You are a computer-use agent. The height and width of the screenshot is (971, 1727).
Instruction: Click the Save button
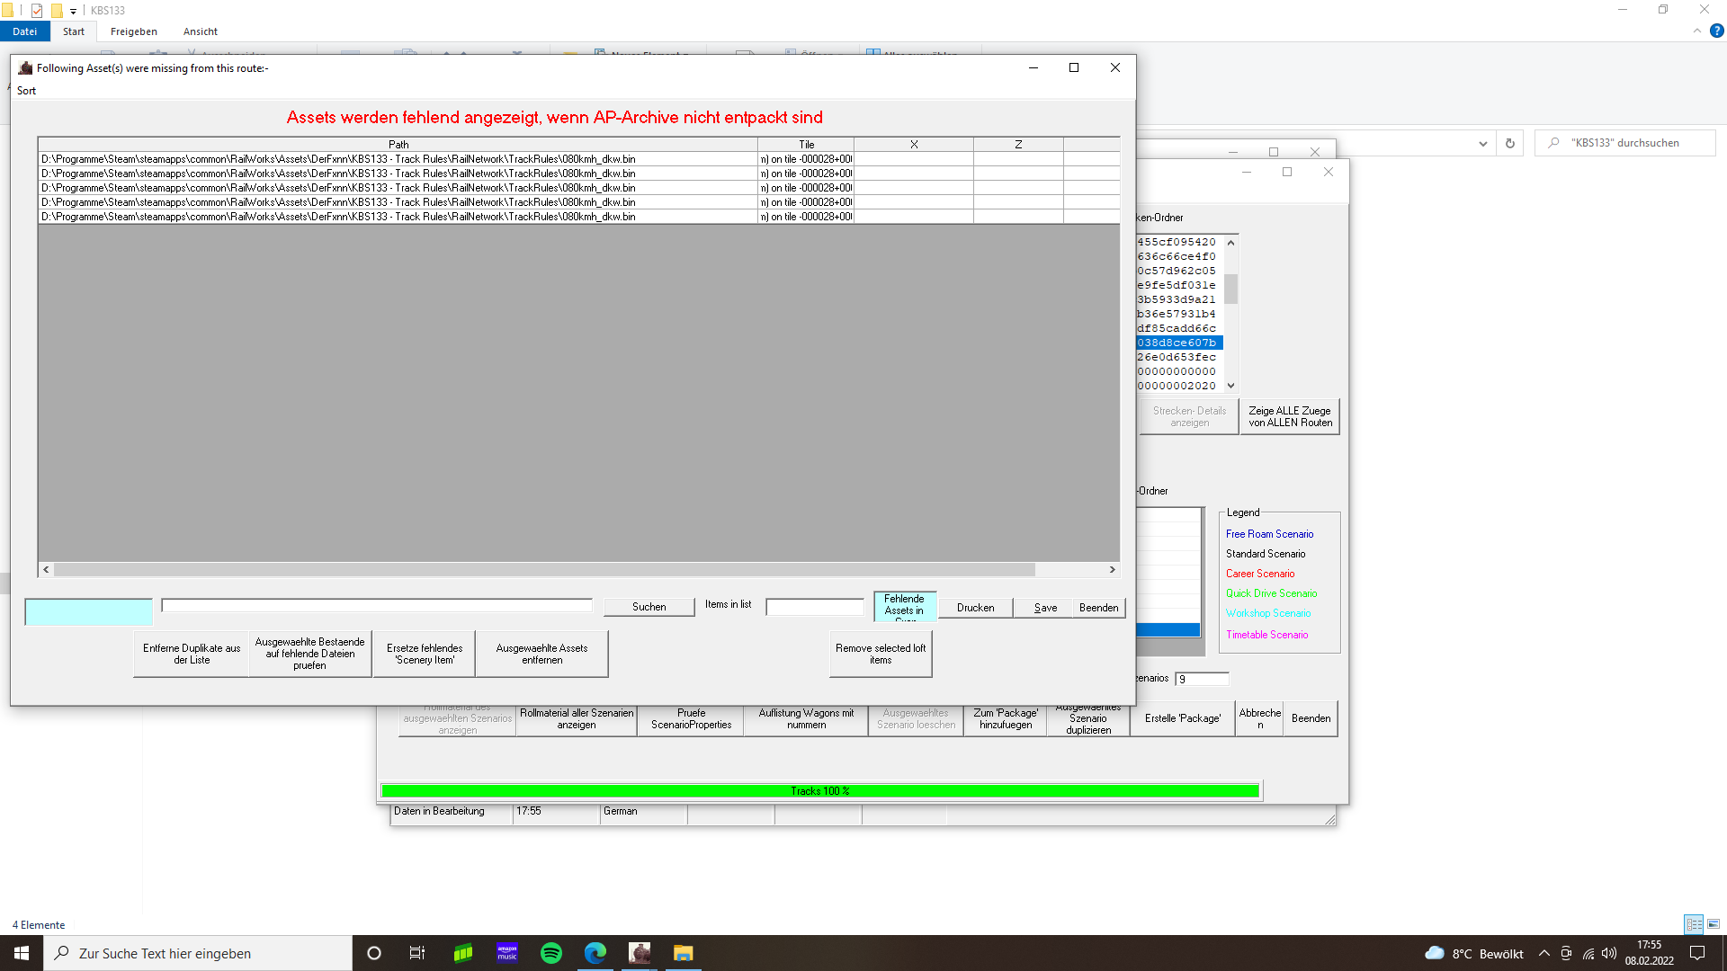[1045, 608]
